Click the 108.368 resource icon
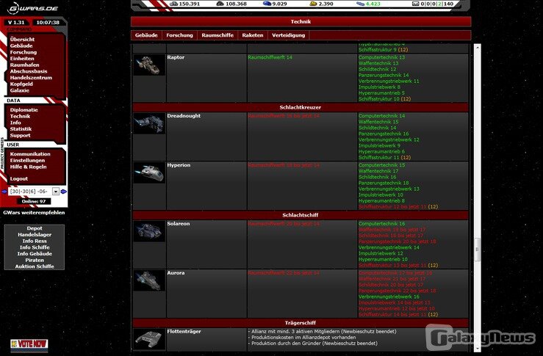The height and width of the screenshot is (356, 543). [220, 4]
